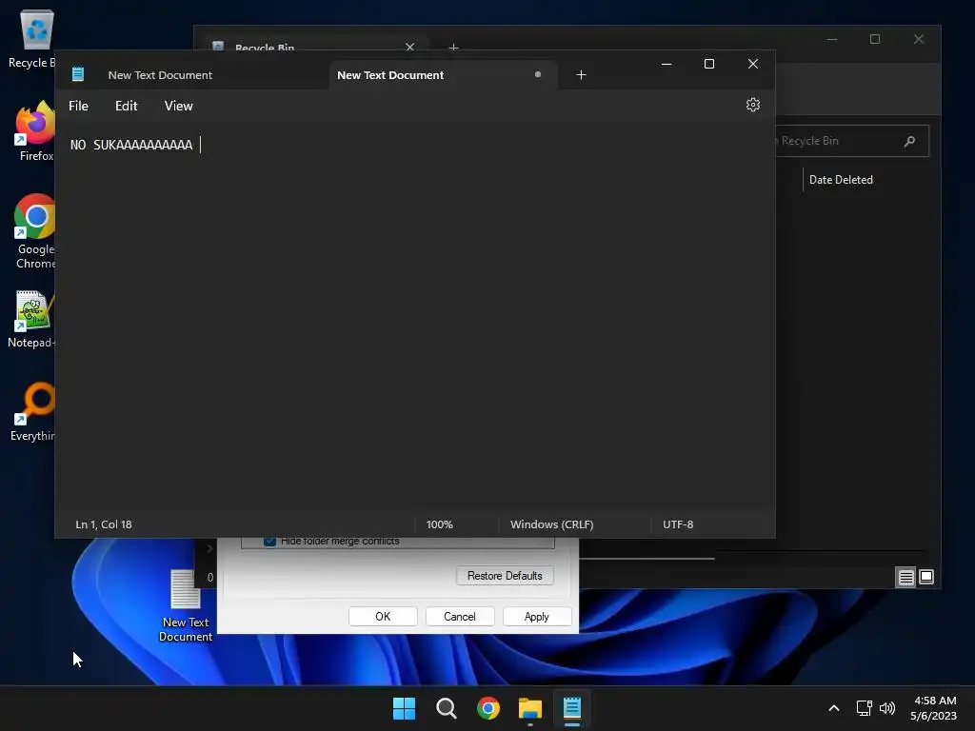Select Notepad++ desktop shortcut
The height and width of the screenshot is (731, 975).
[31, 320]
